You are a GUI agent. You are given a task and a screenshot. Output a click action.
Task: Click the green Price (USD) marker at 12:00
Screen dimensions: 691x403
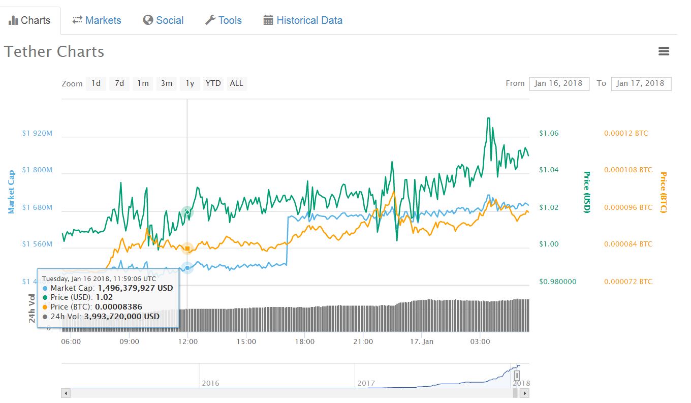tap(187, 211)
